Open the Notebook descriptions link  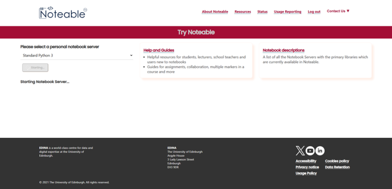click(284, 50)
